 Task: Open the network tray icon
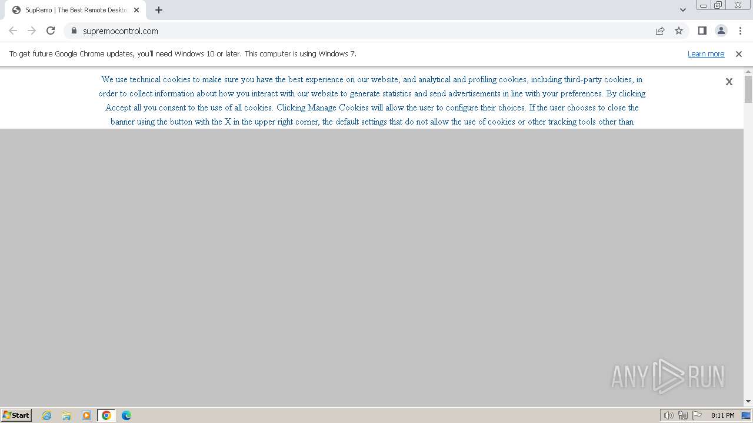point(683,415)
